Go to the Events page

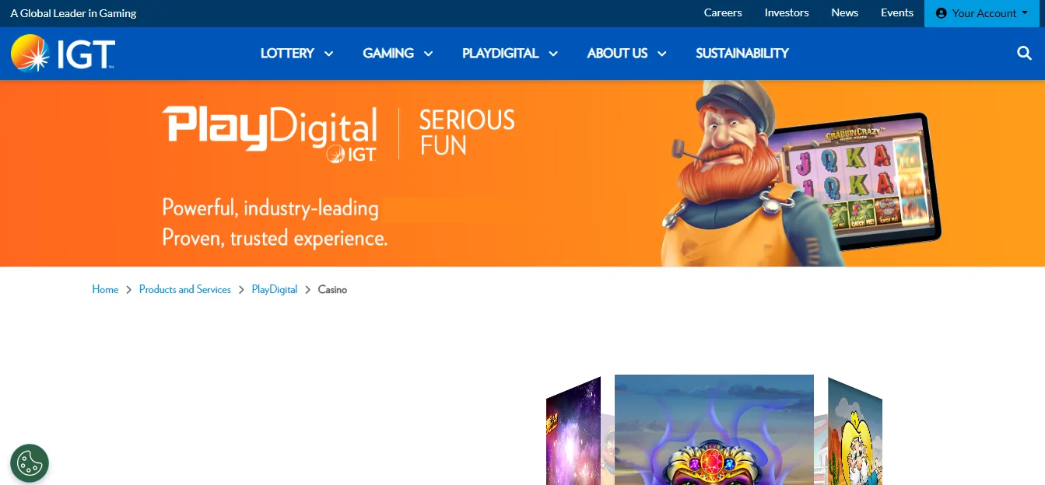click(896, 12)
